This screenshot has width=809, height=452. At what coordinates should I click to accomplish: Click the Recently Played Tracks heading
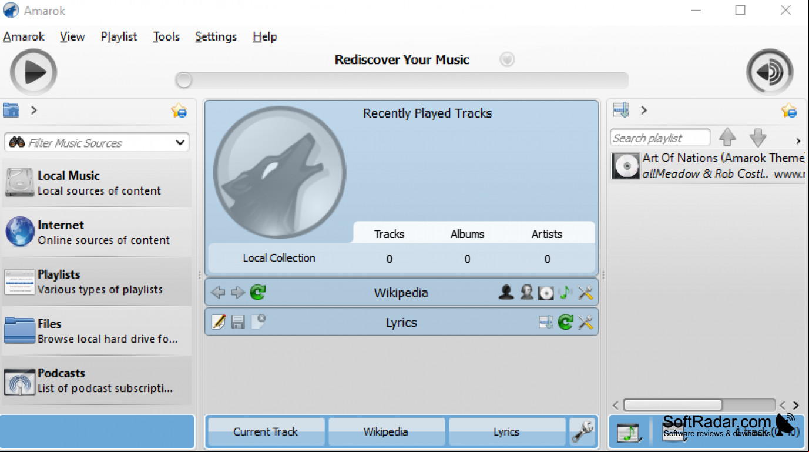pos(427,113)
